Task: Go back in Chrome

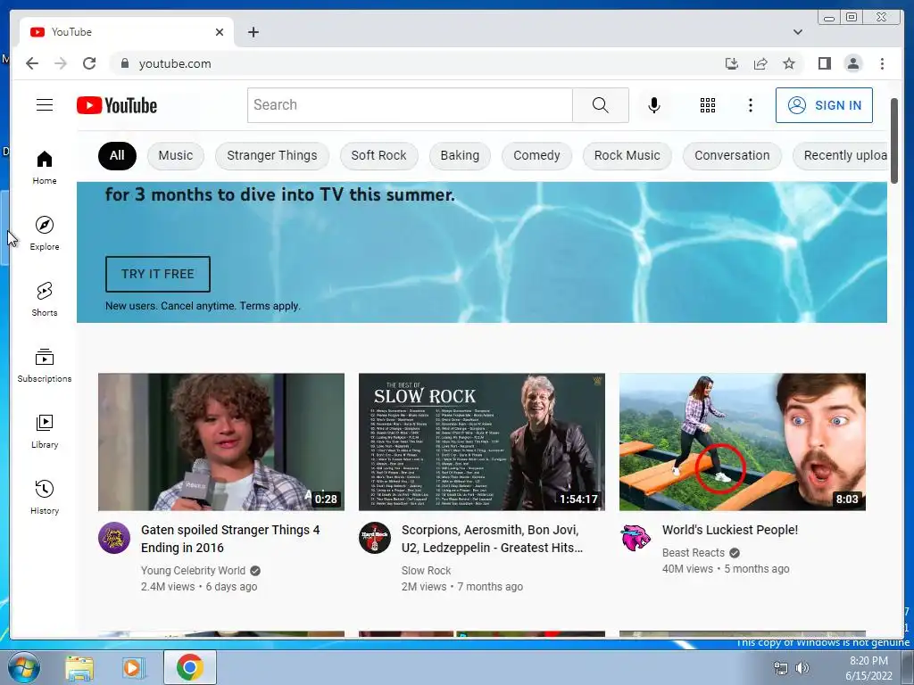Action: coord(32,63)
